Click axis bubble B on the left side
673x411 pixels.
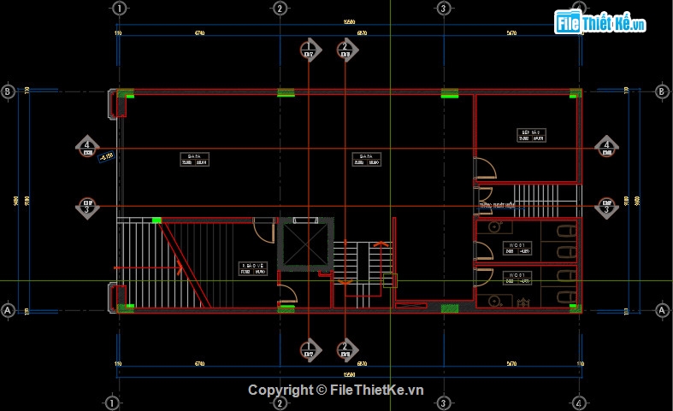[x=8, y=91]
